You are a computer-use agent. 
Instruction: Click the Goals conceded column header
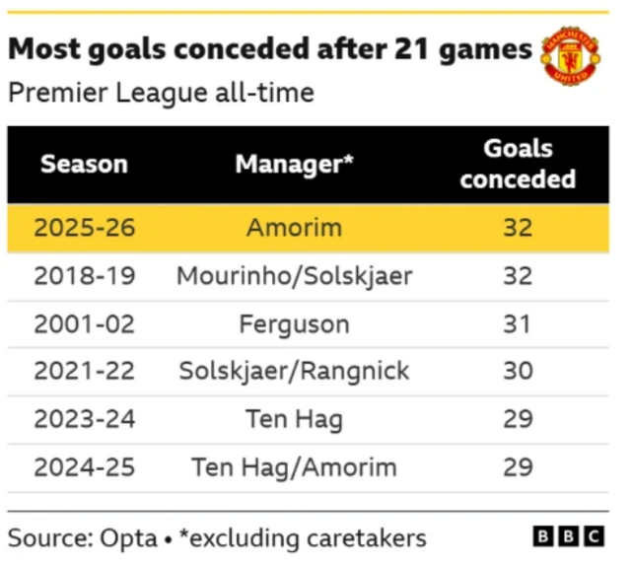pyautogui.click(x=518, y=164)
